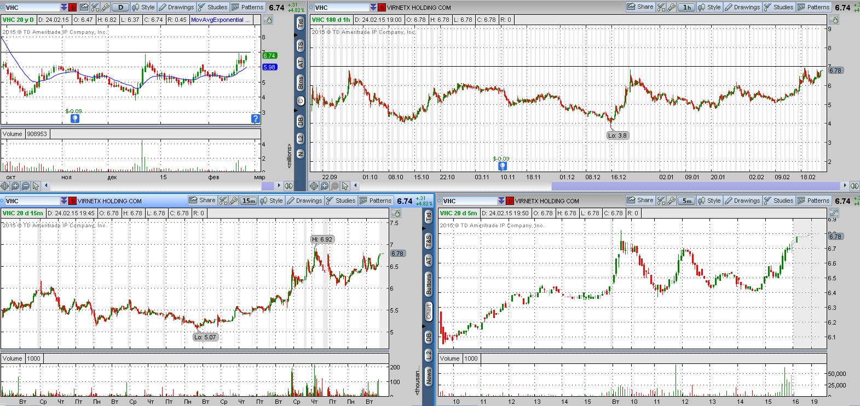The height and width of the screenshot is (406, 860).
Task: Change 1h timeframe button
Action: [686, 7]
